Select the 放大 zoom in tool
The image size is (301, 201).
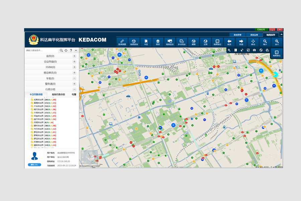point(277,42)
